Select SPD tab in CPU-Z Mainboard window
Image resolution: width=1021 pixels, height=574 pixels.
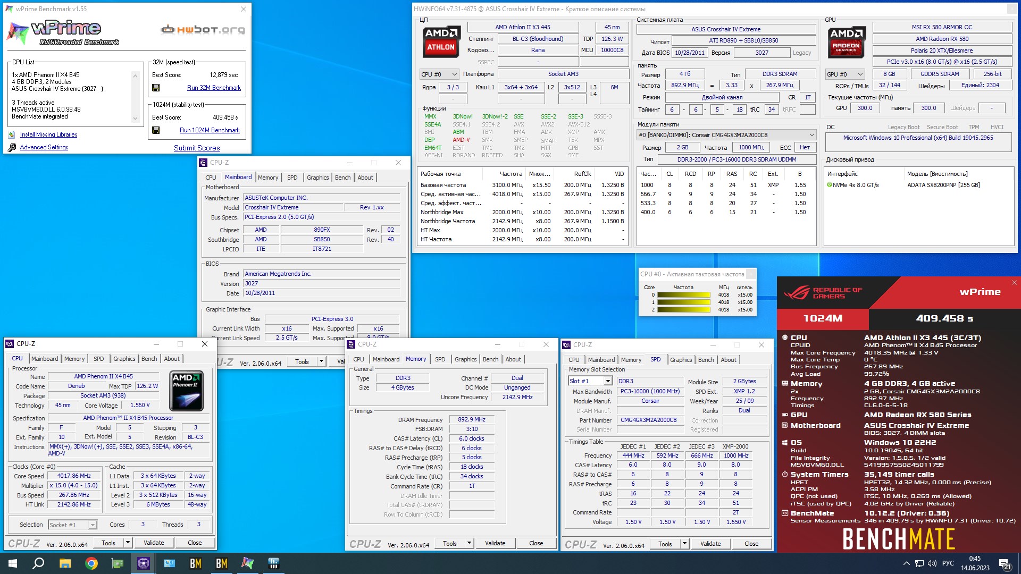[292, 178]
